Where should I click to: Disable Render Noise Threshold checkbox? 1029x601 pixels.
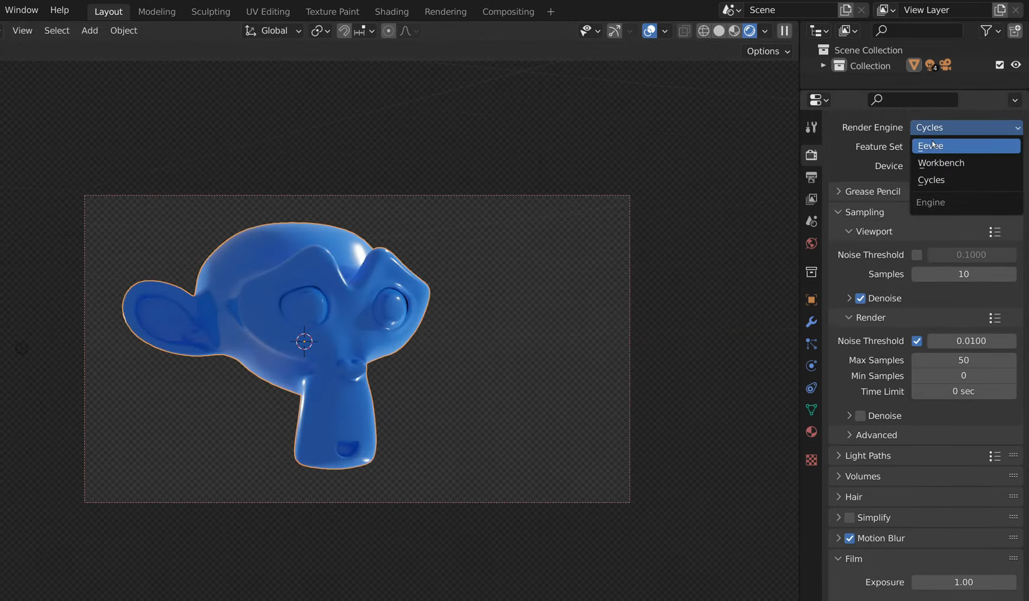click(x=917, y=341)
